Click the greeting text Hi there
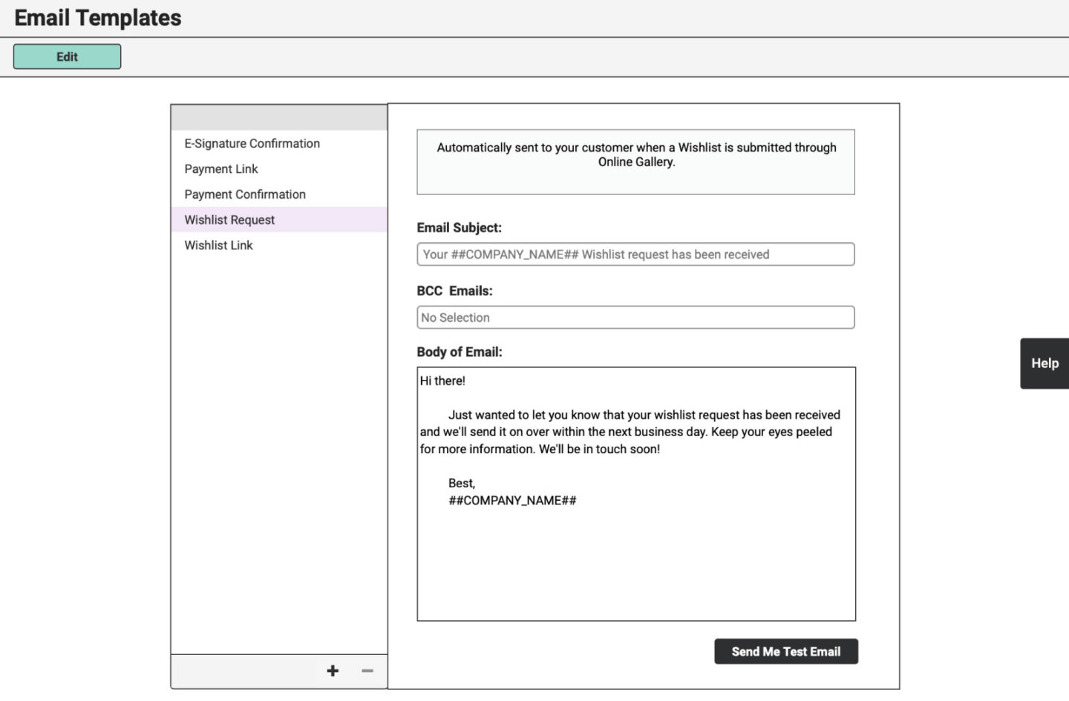This screenshot has width=1069, height=701. click(x=442, y=381)
